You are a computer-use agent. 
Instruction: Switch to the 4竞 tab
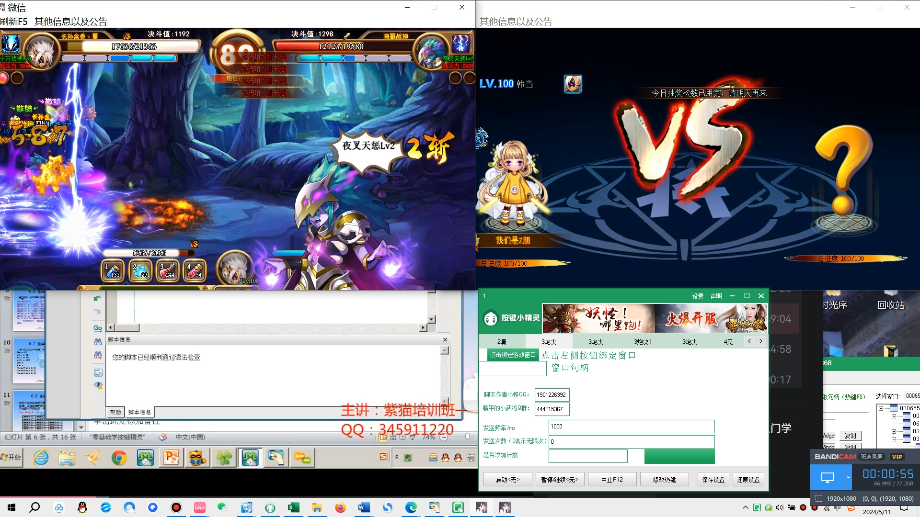pyautogui.click(x=728, y=341)
